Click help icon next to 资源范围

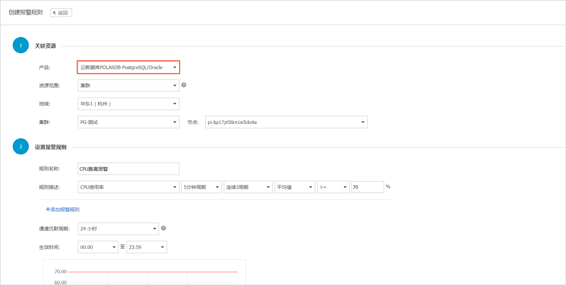coord(184,85)
